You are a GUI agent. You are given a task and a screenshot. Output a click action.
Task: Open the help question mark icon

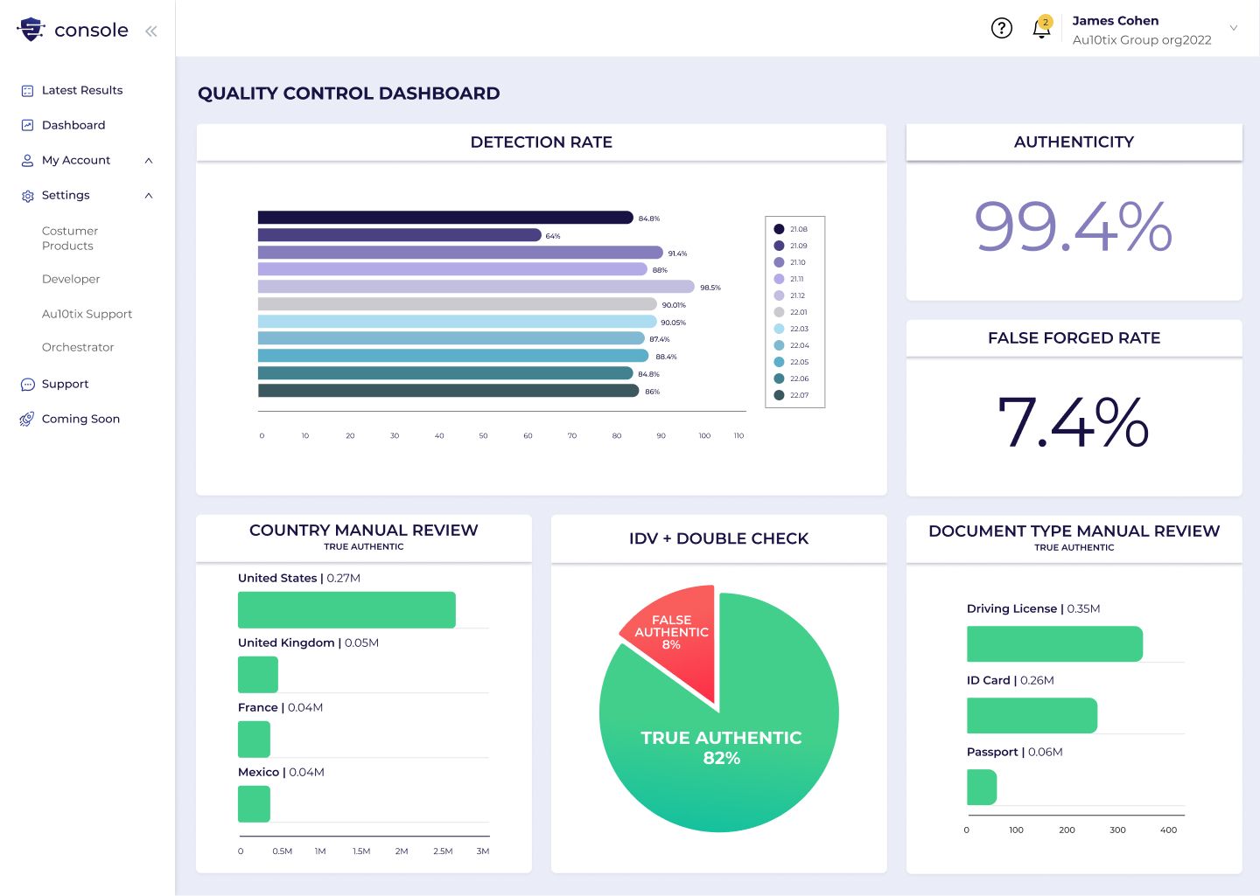point(1001,28)
